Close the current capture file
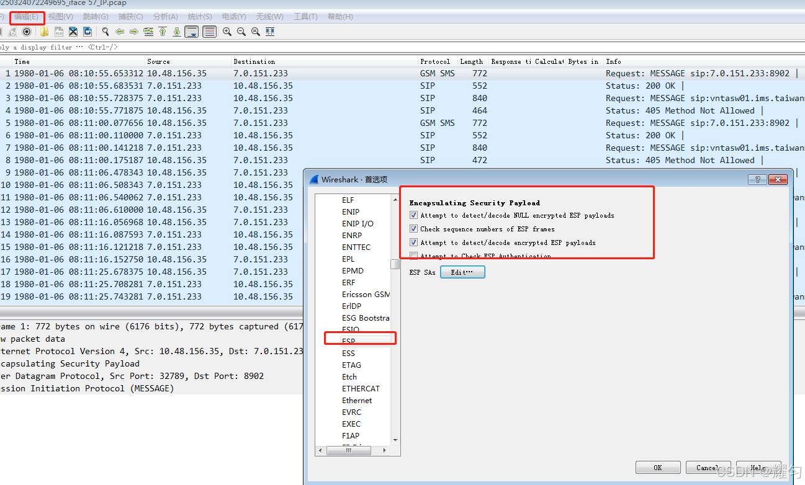The height and width of the screenshot is (485, 805). (x=73, y=32)
